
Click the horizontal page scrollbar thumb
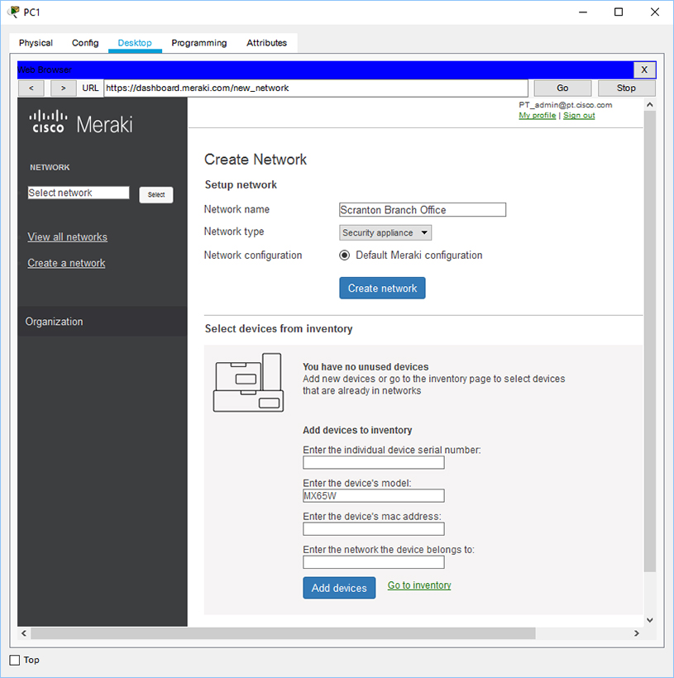(x=284, y=633)
